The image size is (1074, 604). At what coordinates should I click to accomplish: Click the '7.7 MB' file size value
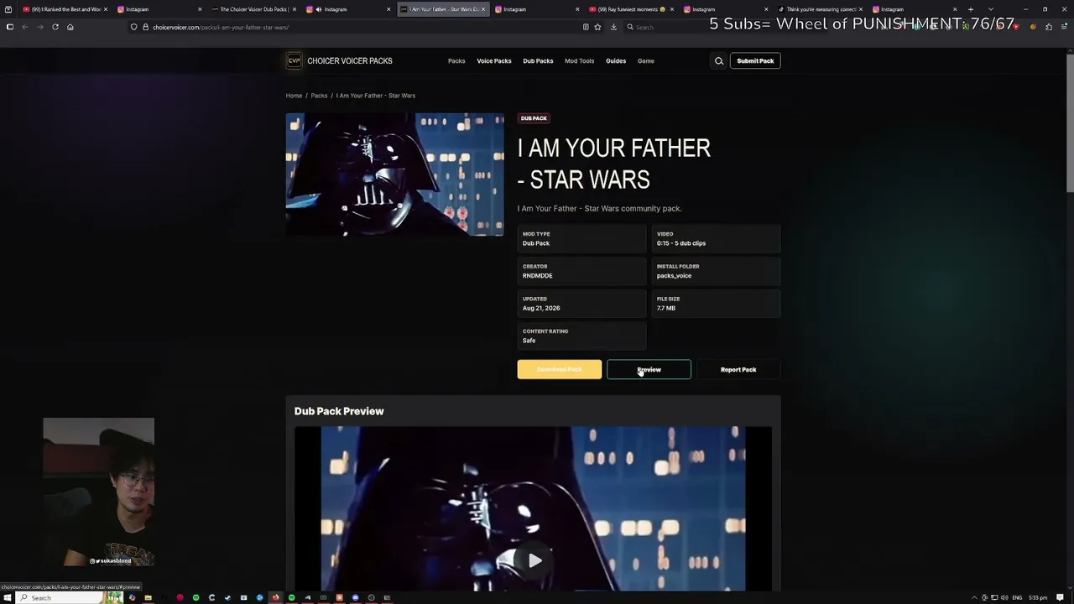click(x=666, y=308)
